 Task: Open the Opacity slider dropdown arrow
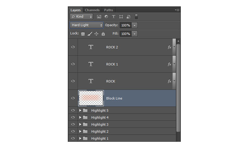(134, 25)
